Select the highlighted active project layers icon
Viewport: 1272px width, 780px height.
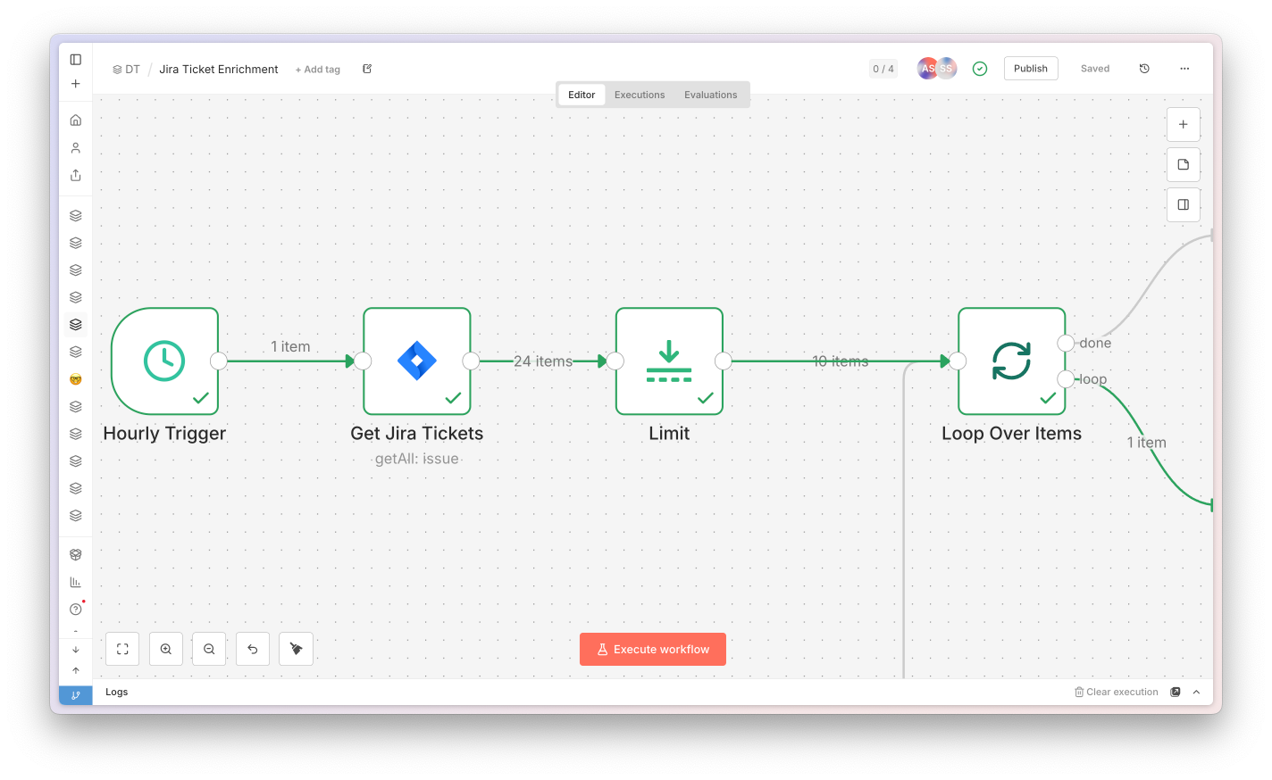(76, 325)
